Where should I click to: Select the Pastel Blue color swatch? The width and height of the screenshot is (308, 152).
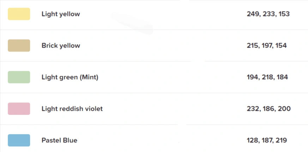19,140
